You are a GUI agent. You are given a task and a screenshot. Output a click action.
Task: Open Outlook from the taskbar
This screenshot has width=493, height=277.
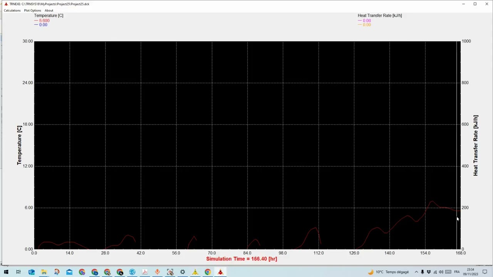coord(31,272)
